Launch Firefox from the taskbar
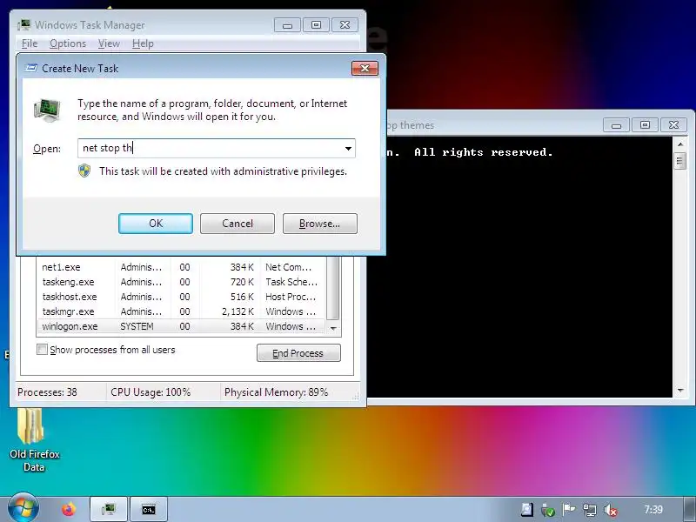Image resolution: width=696 pixels, height=522 pixels. (x=69, y=509)
